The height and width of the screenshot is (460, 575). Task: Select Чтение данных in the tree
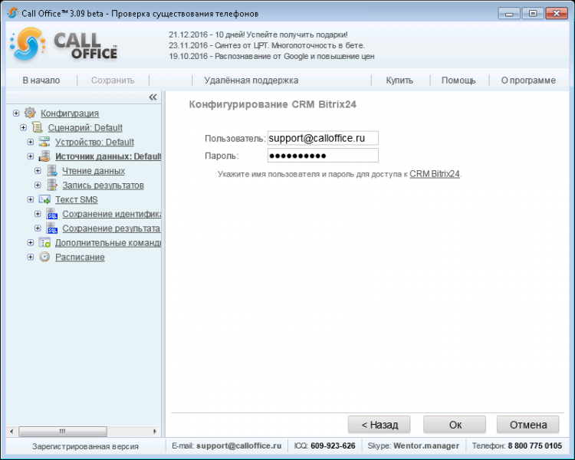click(x=94, y=171)
